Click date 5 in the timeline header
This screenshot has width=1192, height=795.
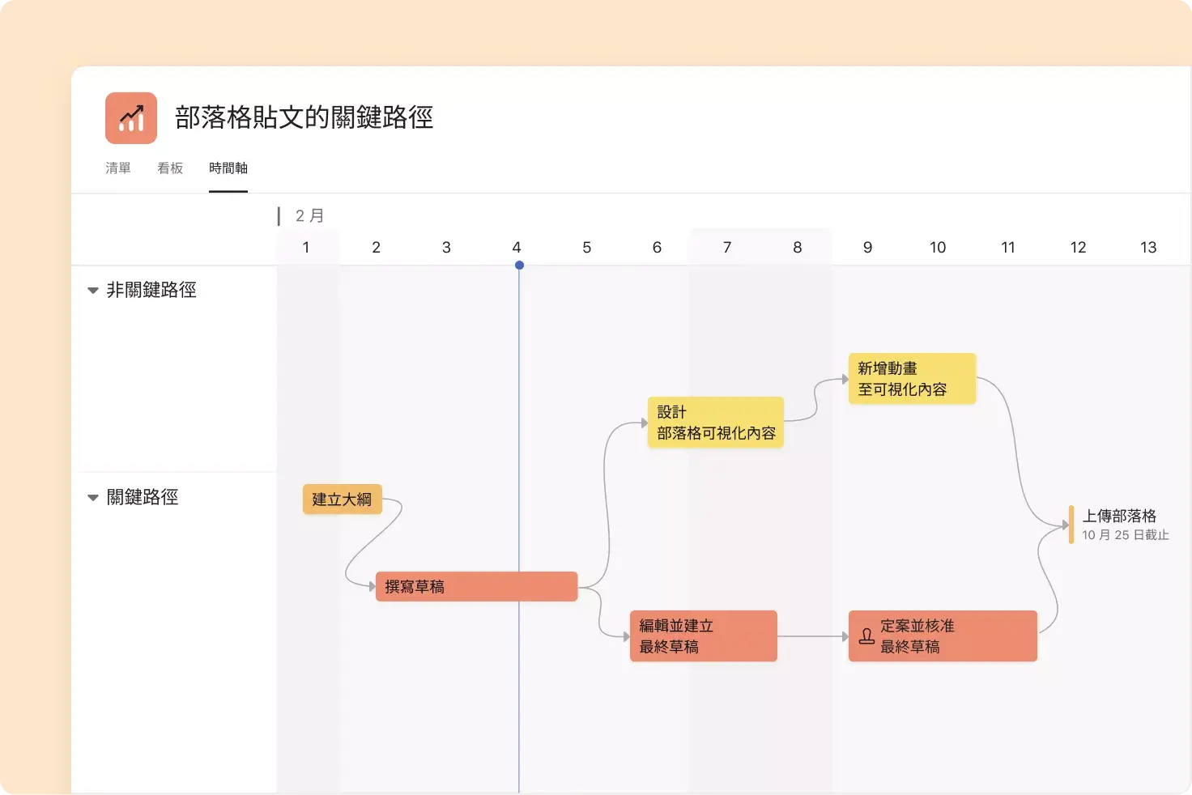tap(587, 247)
